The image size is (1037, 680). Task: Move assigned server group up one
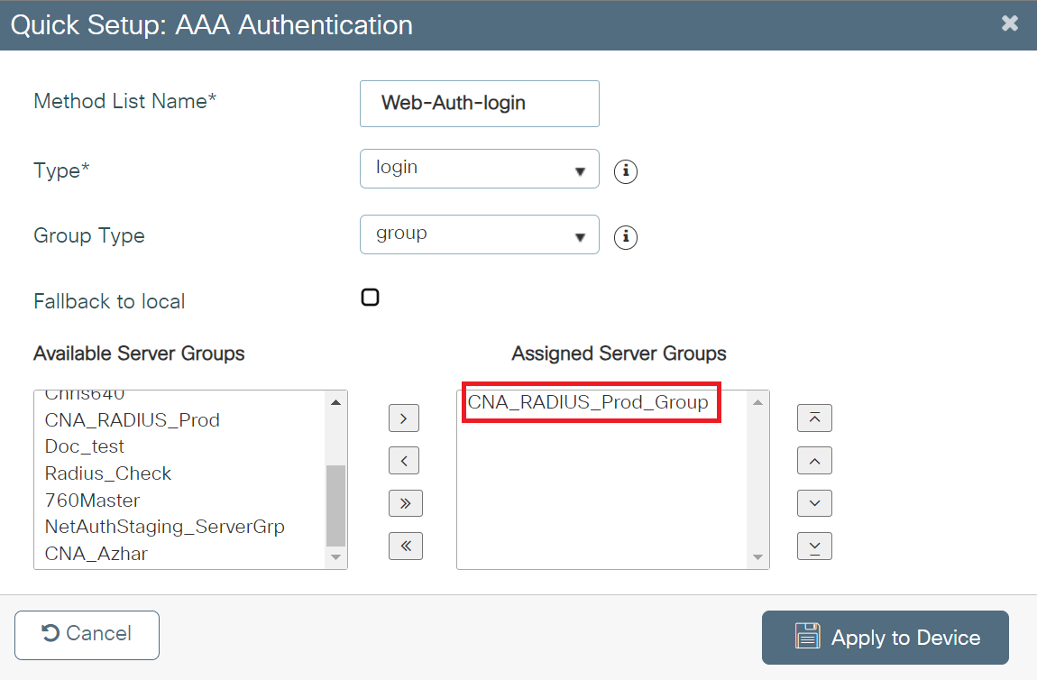(x=814, y=461)
